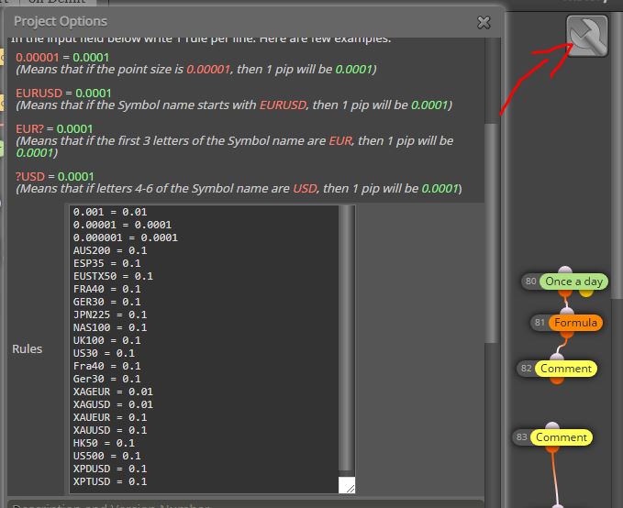The width and height of the screenshot is (623, 508).
Task: Click the Project Options dialog scrollbar
Action: point(492,232)
